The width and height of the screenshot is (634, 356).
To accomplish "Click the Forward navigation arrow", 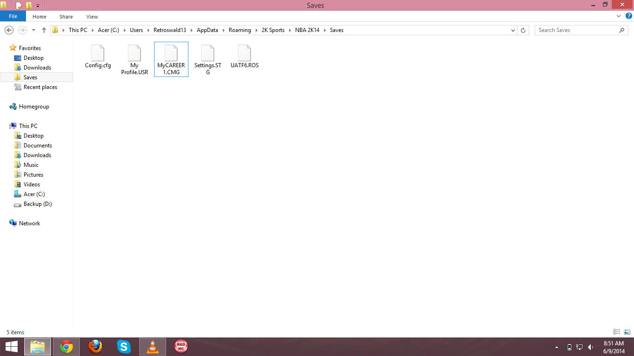I will click(x=22, y=30).
